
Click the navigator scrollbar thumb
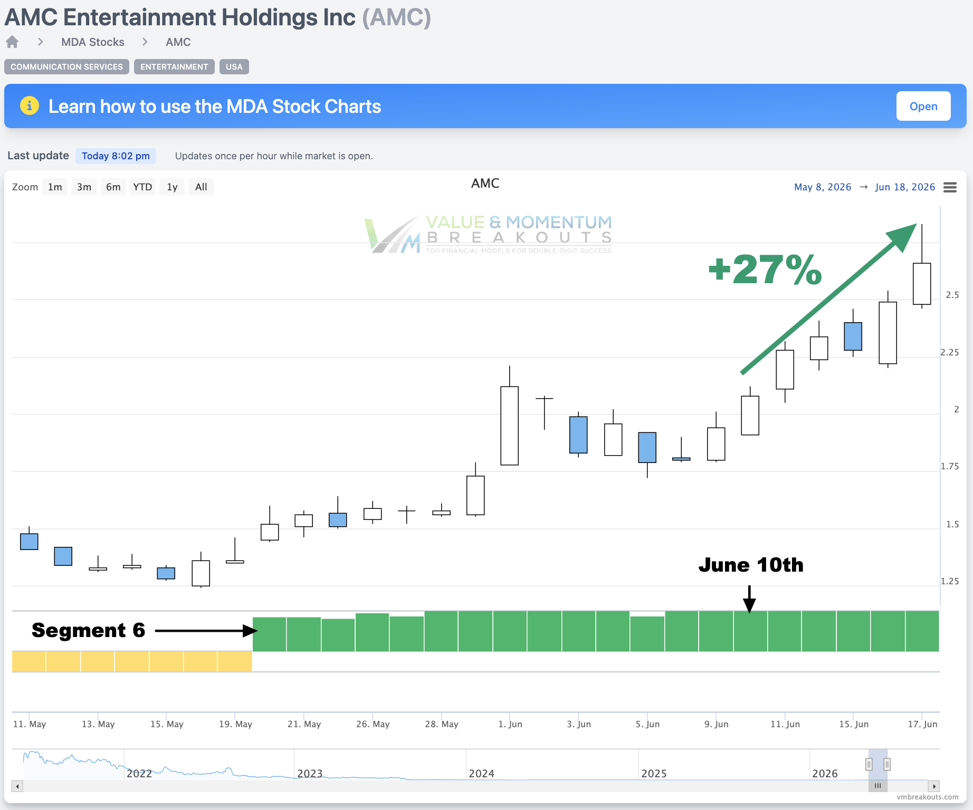coord(877,786)
